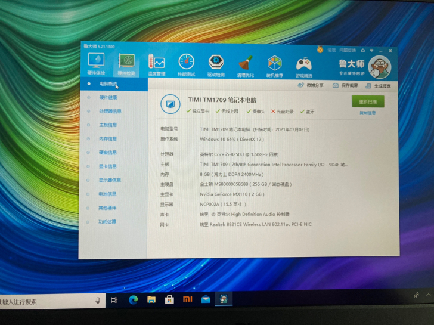This screenshot has width=434, height=325.
Task: Click the NCP002A 15.5 英寸 display value
Action: click(223, 205)
